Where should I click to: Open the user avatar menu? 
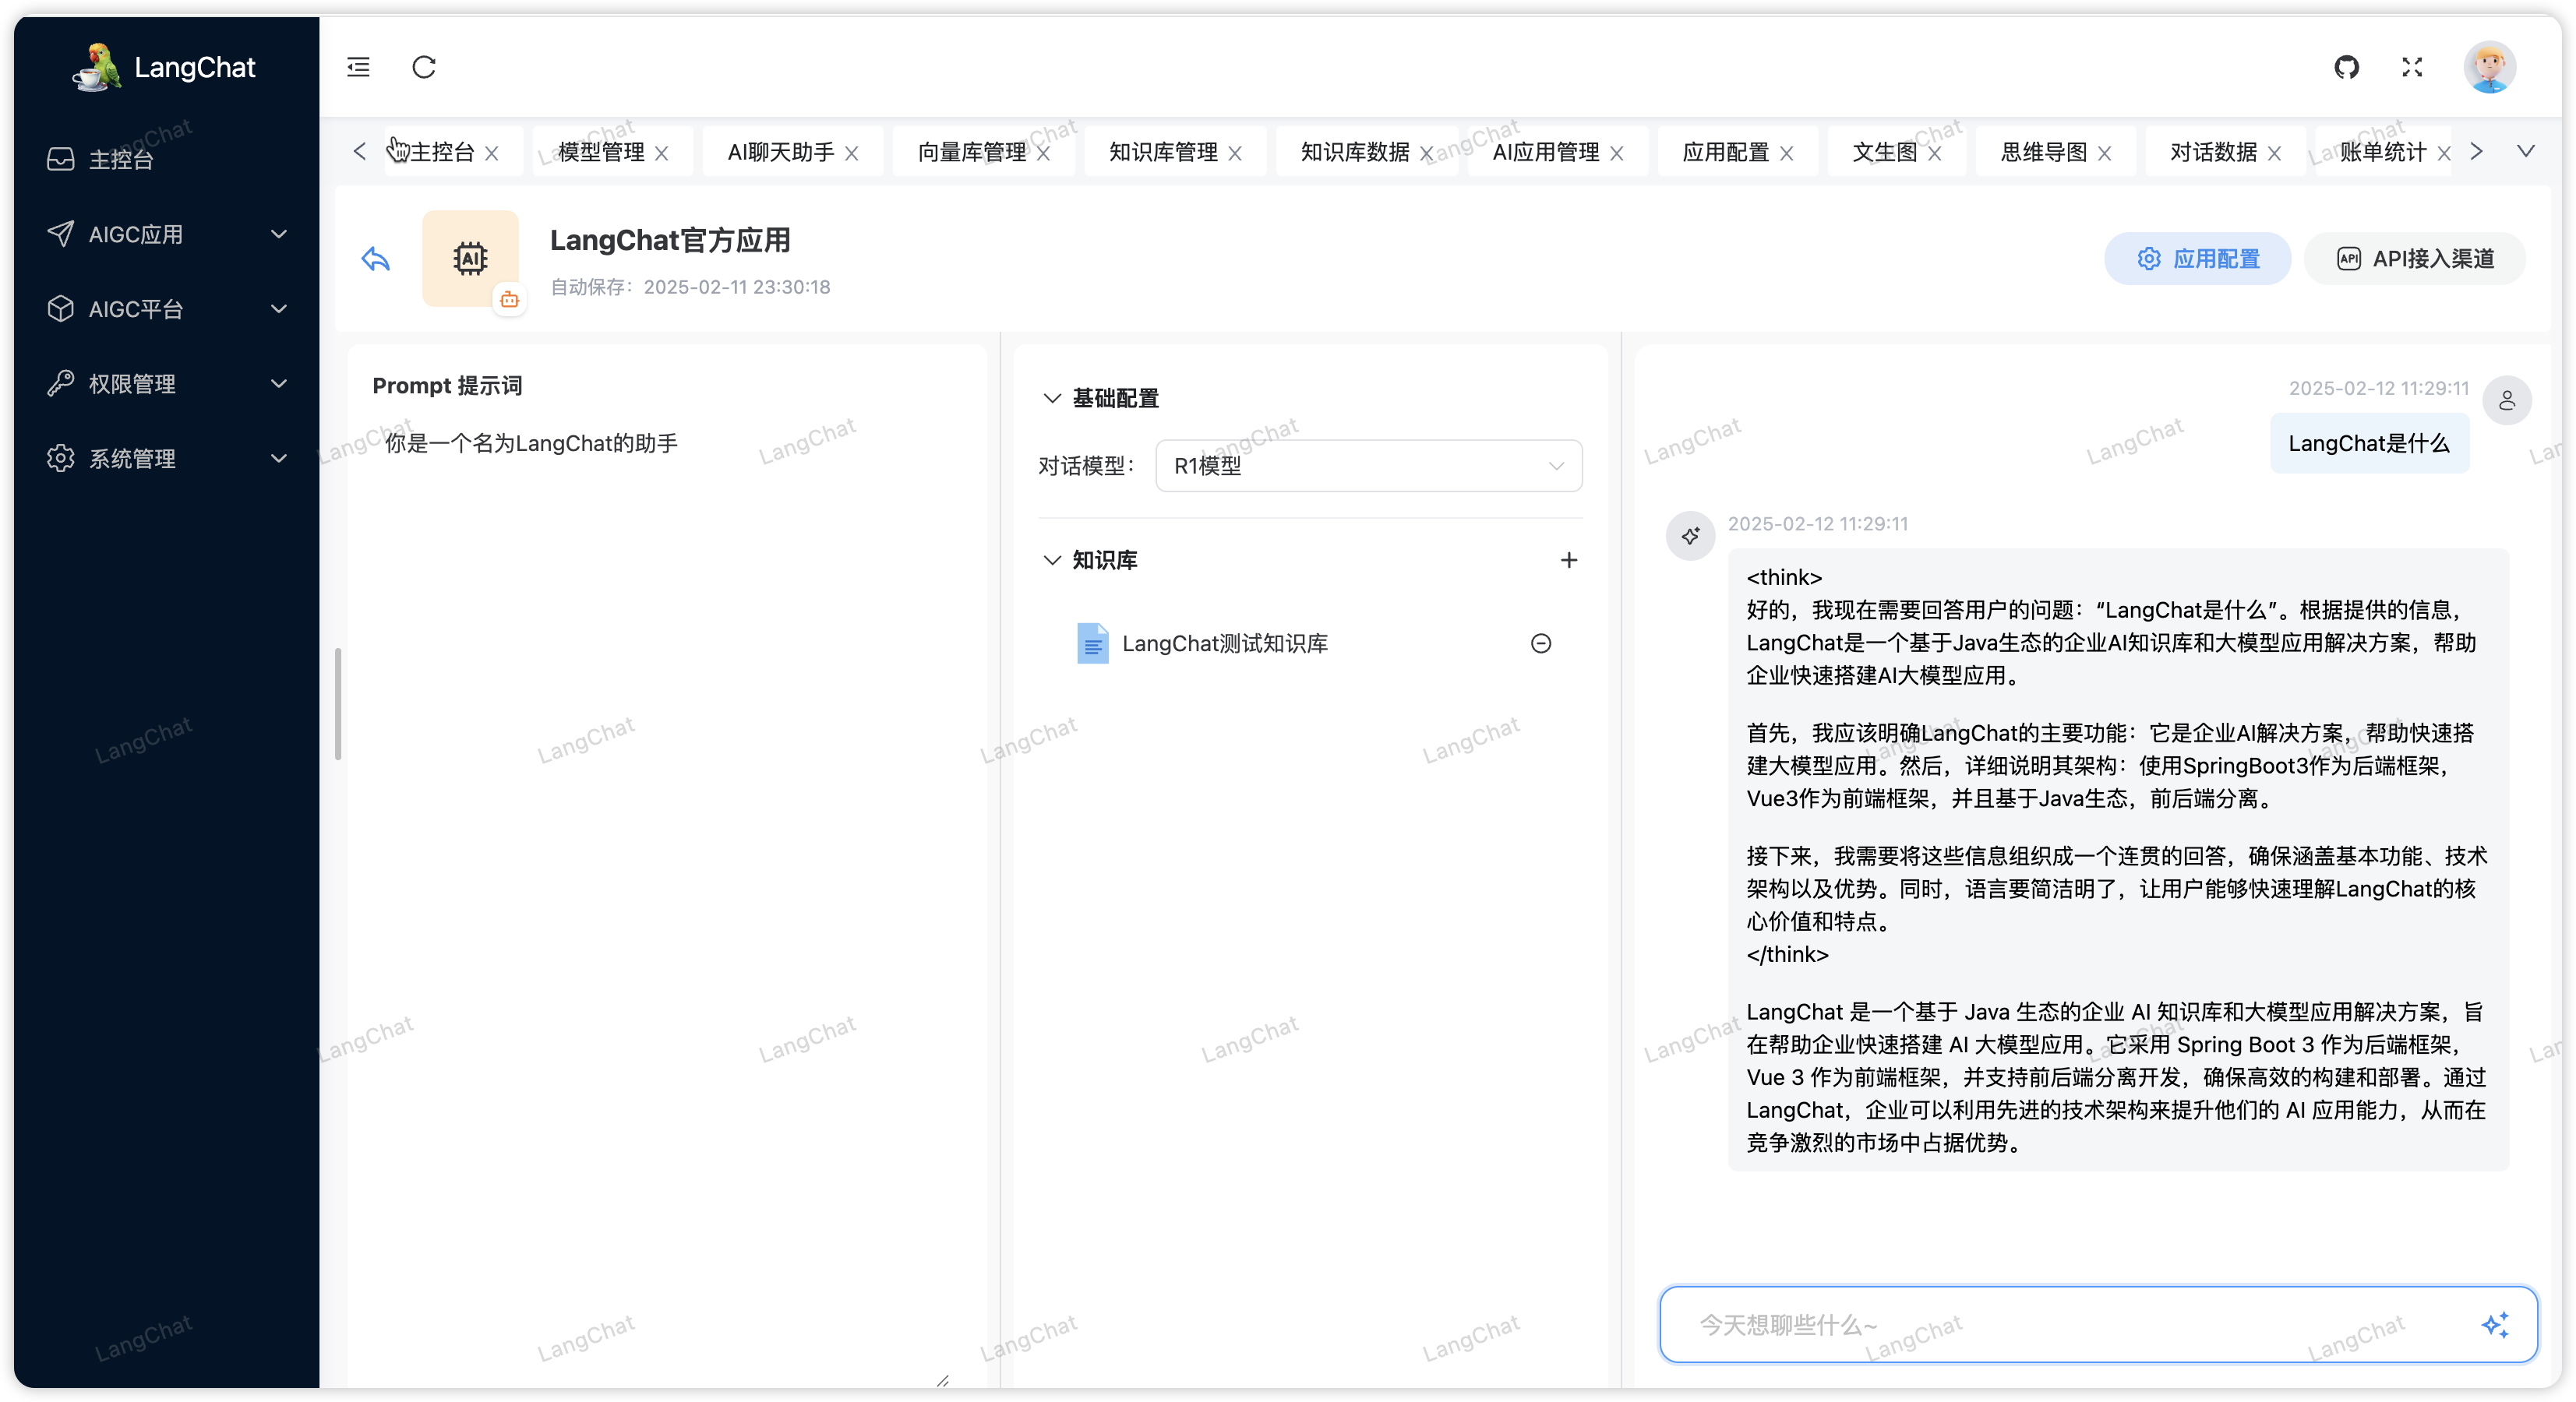[2489, 67]
